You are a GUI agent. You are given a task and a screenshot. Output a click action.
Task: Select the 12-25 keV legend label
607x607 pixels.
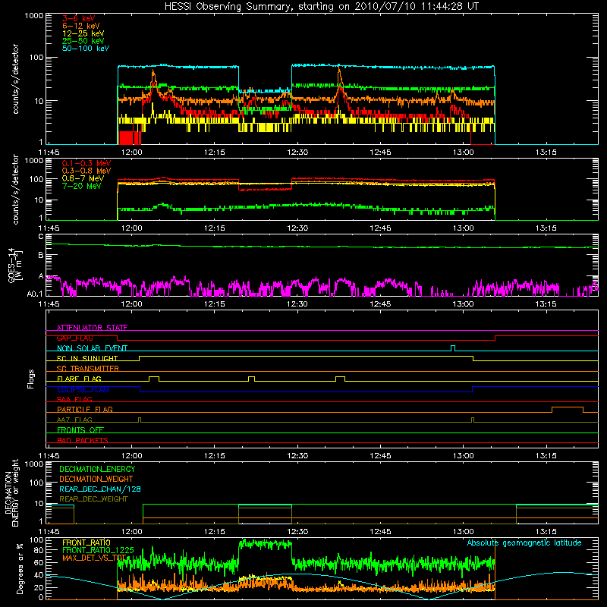[83, 33]
